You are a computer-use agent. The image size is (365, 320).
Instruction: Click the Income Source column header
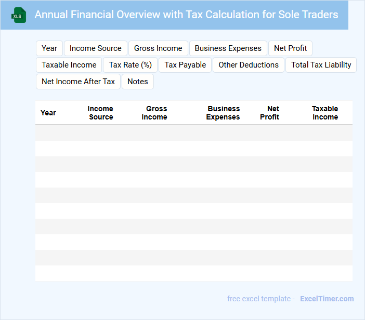[100, 113]
